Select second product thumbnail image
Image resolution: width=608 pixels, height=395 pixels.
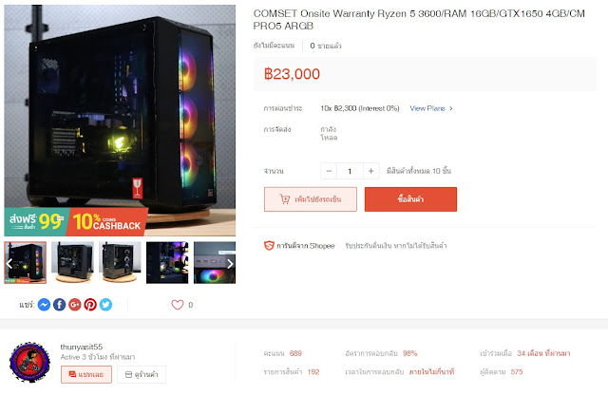coord(72,262)
